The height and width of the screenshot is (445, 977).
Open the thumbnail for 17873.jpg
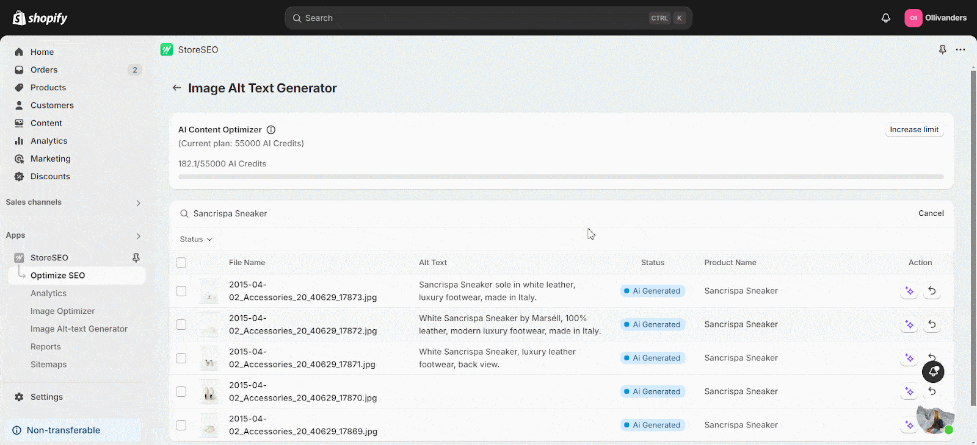(x=209, y=291)
